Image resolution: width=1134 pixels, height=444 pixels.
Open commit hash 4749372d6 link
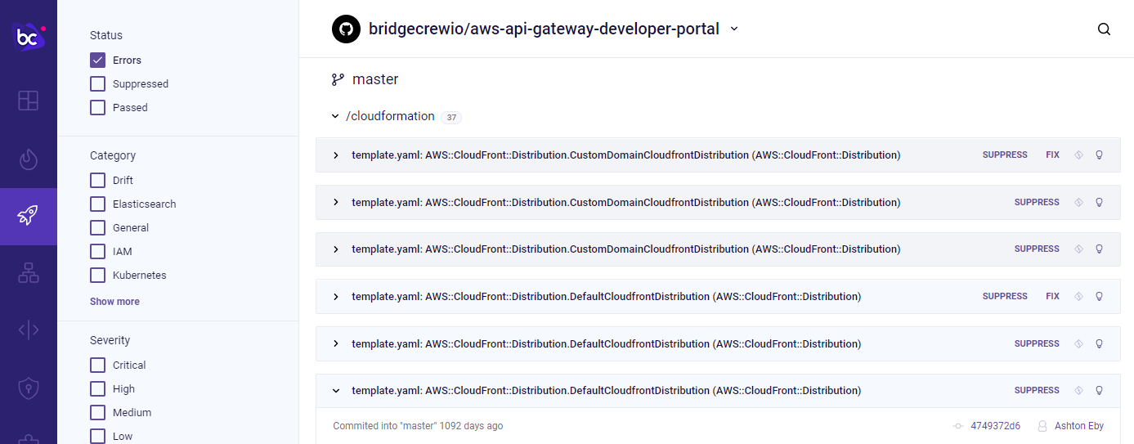point(995,426)
